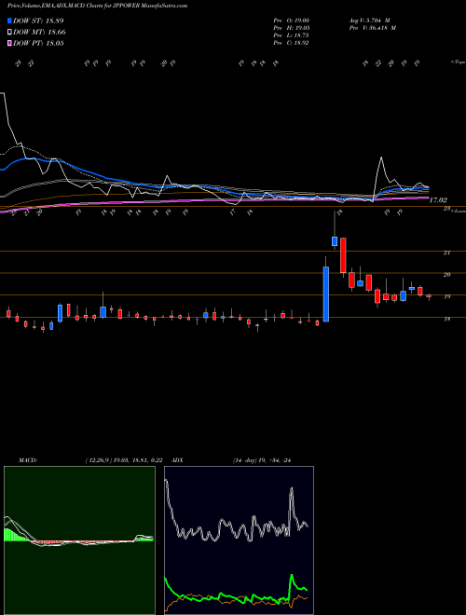
Task: Click the 23 price axis label
Action: 446,209
